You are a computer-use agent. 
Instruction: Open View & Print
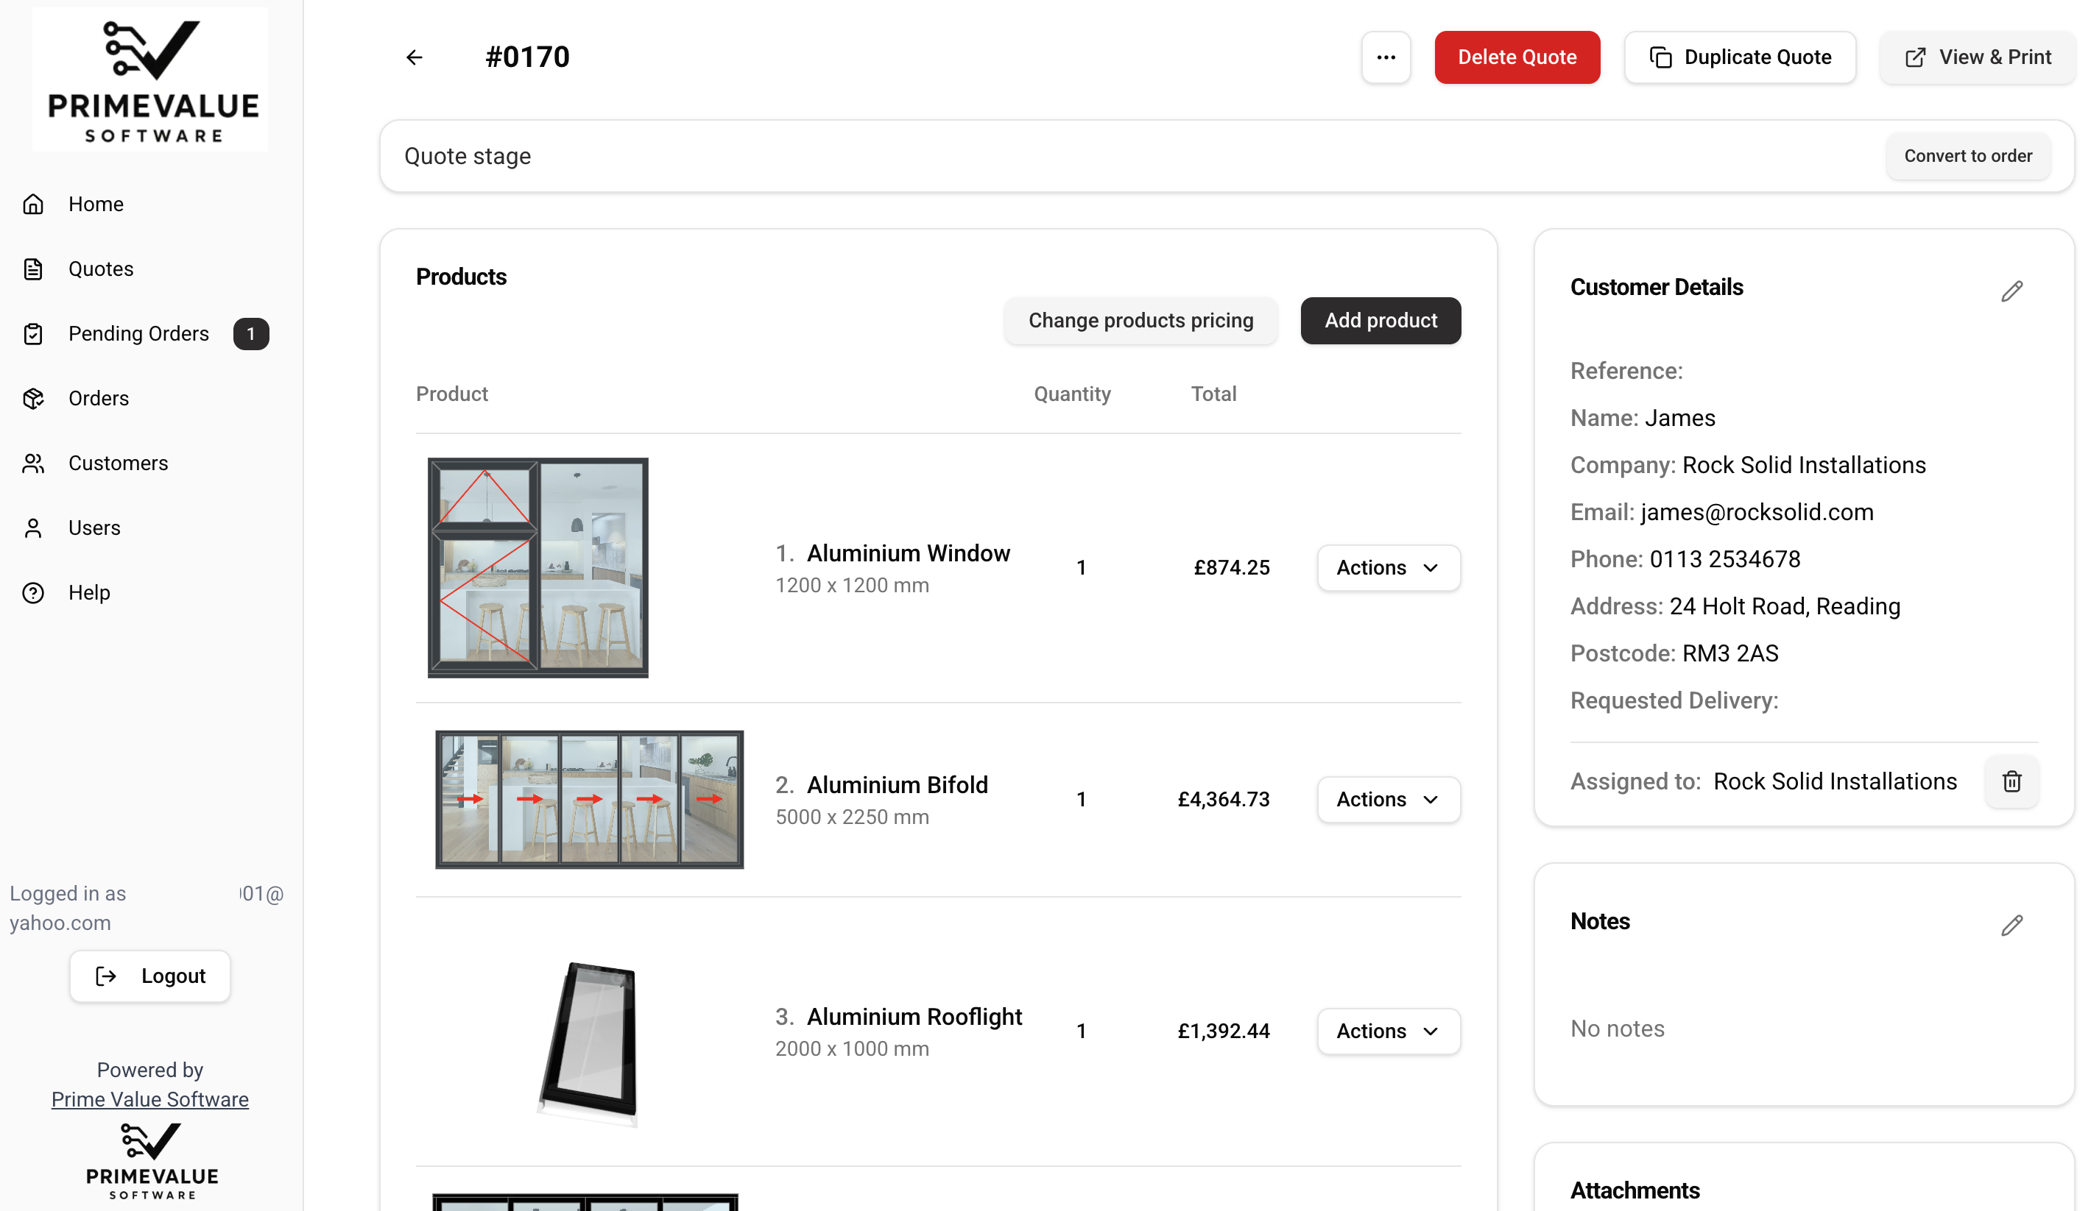point(1978,57)
